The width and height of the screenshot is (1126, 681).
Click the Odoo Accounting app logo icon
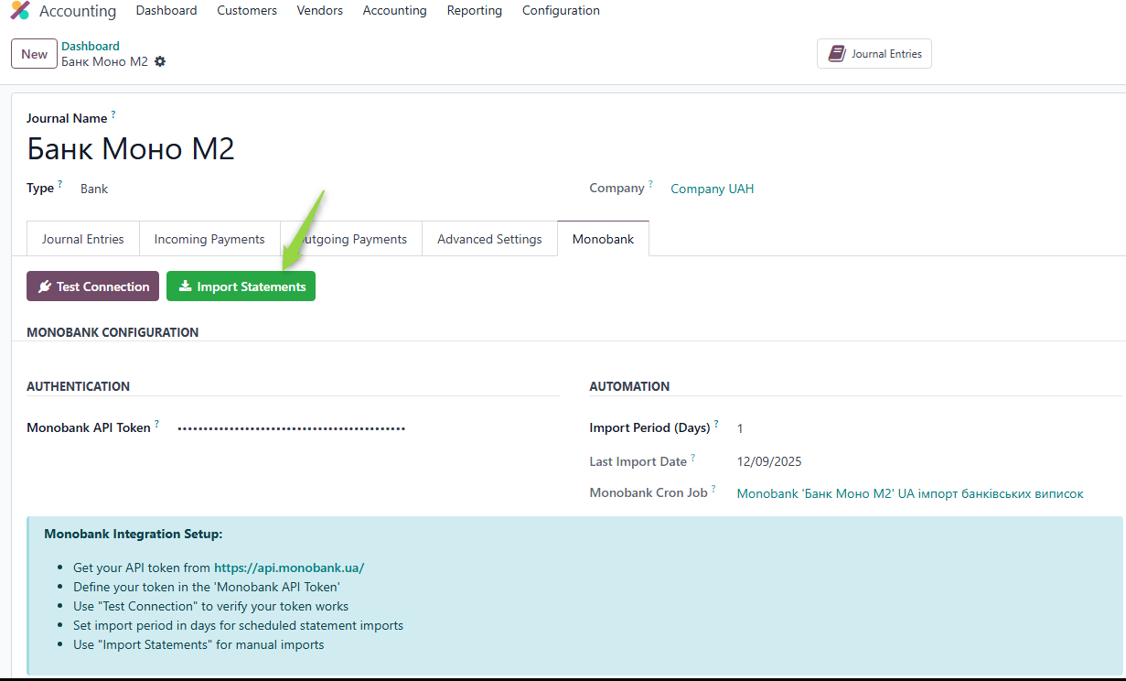(x=19, y=11)
